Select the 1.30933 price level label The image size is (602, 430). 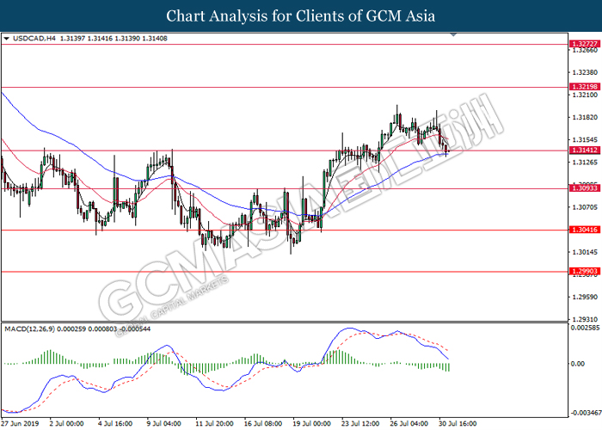(585, 188)
